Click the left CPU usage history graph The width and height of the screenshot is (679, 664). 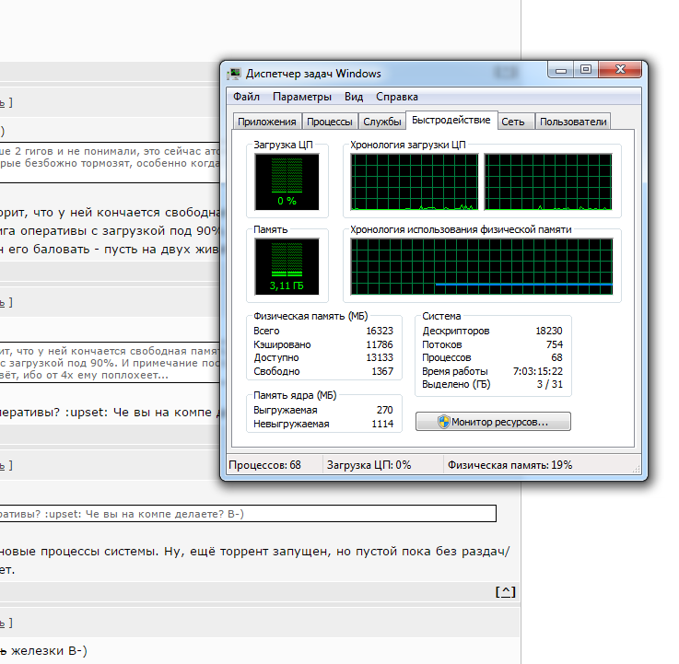pos(415,181)
